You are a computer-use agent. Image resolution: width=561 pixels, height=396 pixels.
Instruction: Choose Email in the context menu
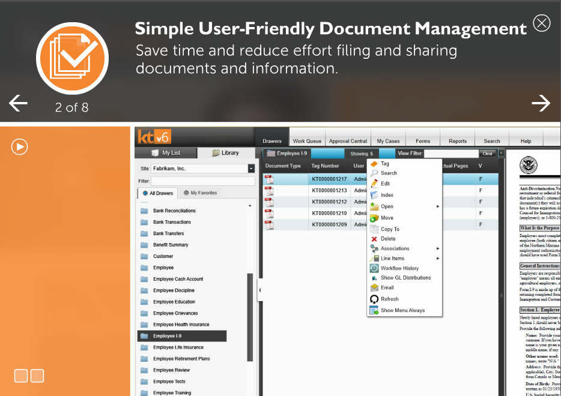404,288
